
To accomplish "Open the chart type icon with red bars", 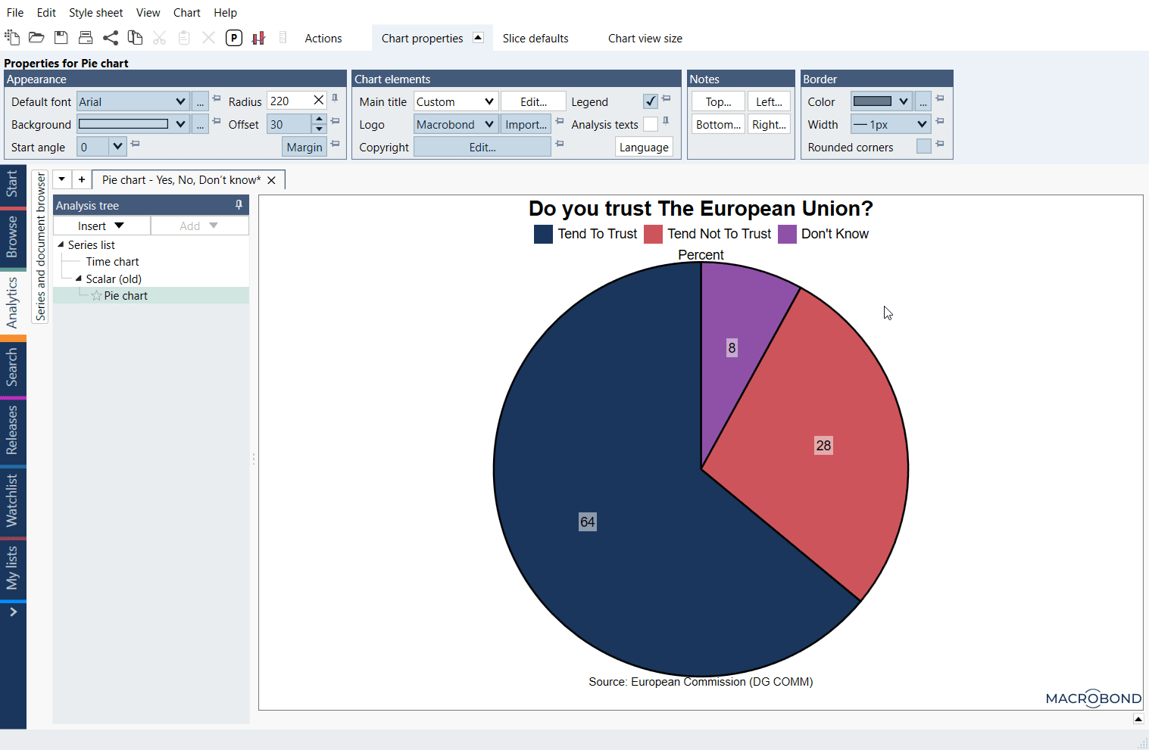I will (x=258, y=36).
